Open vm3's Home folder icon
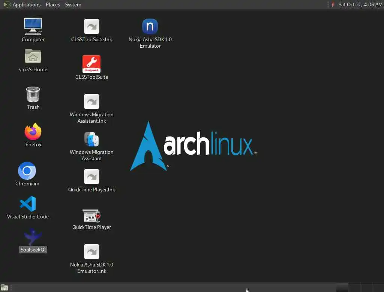Viewport: 384px width, 292px height. point(33,56)
